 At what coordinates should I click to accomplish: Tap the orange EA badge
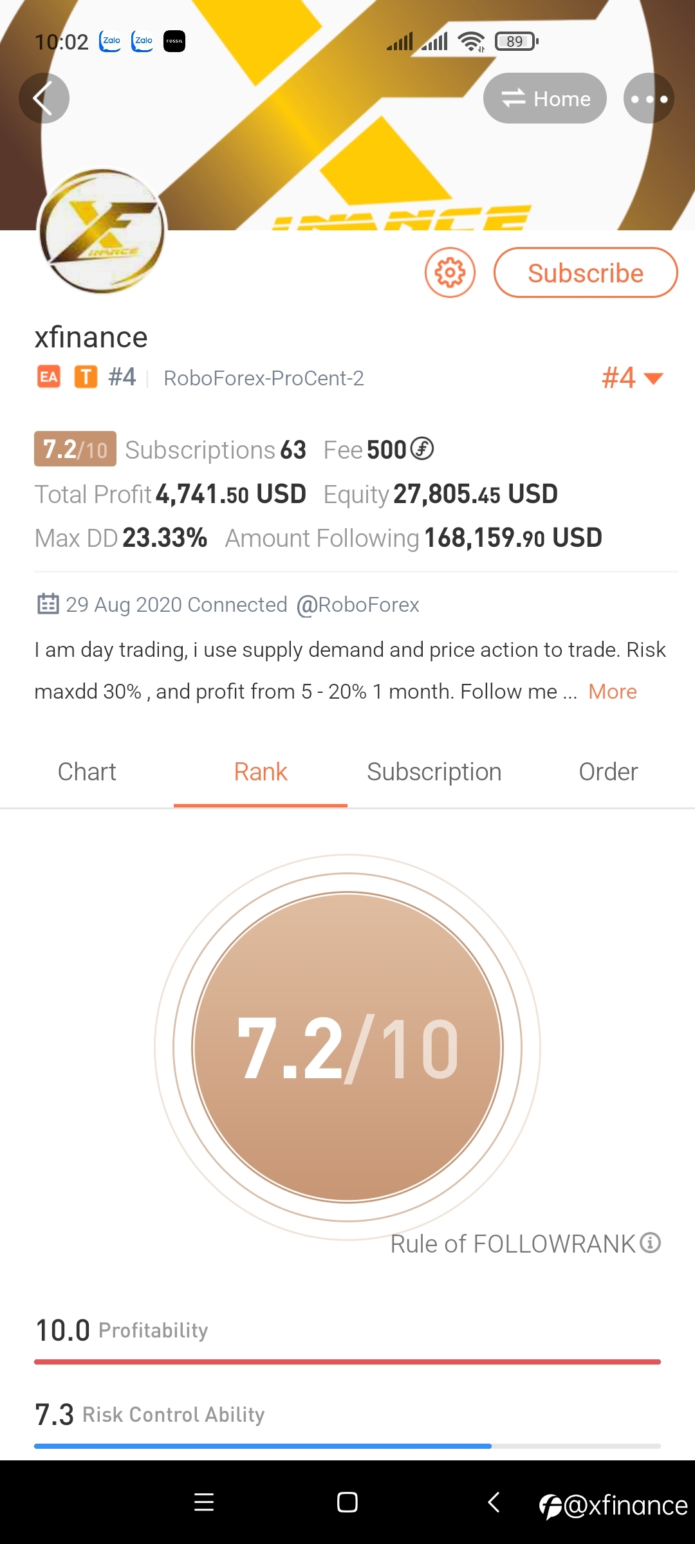click(49, 377)
